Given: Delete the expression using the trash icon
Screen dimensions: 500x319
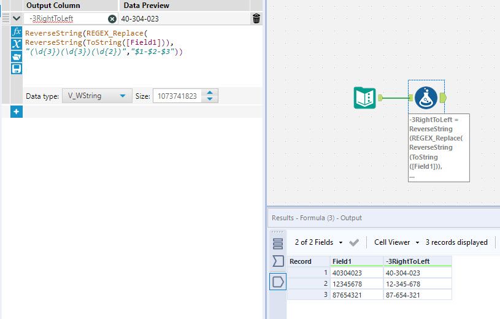Looking at the screenshot, I should (256, 19).
